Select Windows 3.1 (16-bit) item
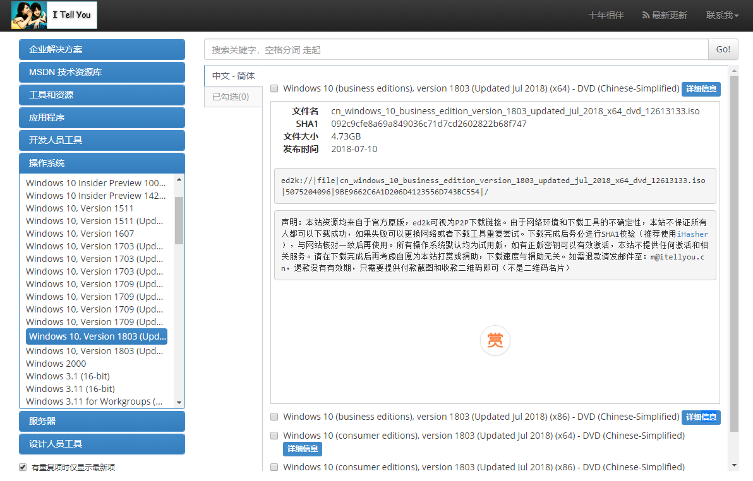This screenshot has width=753, height=481. (x=68, y=376)
